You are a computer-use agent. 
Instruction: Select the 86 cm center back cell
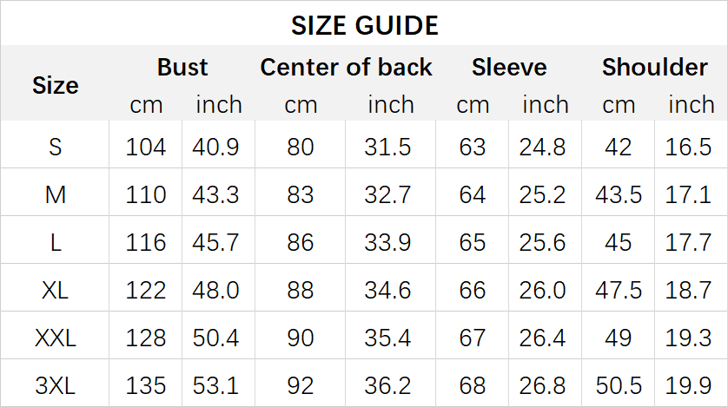pyautogui.click(x=301, y=241)
